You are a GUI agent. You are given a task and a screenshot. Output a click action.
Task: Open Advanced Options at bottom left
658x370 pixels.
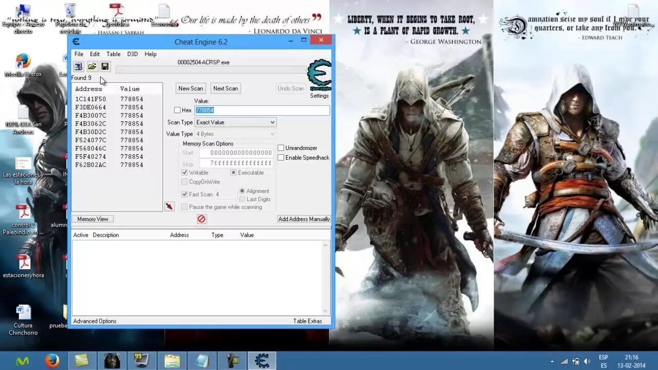95,321
